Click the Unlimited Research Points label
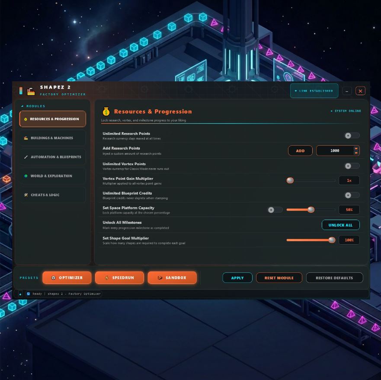This screenshot has height=380, width=381. click(126, 134)
